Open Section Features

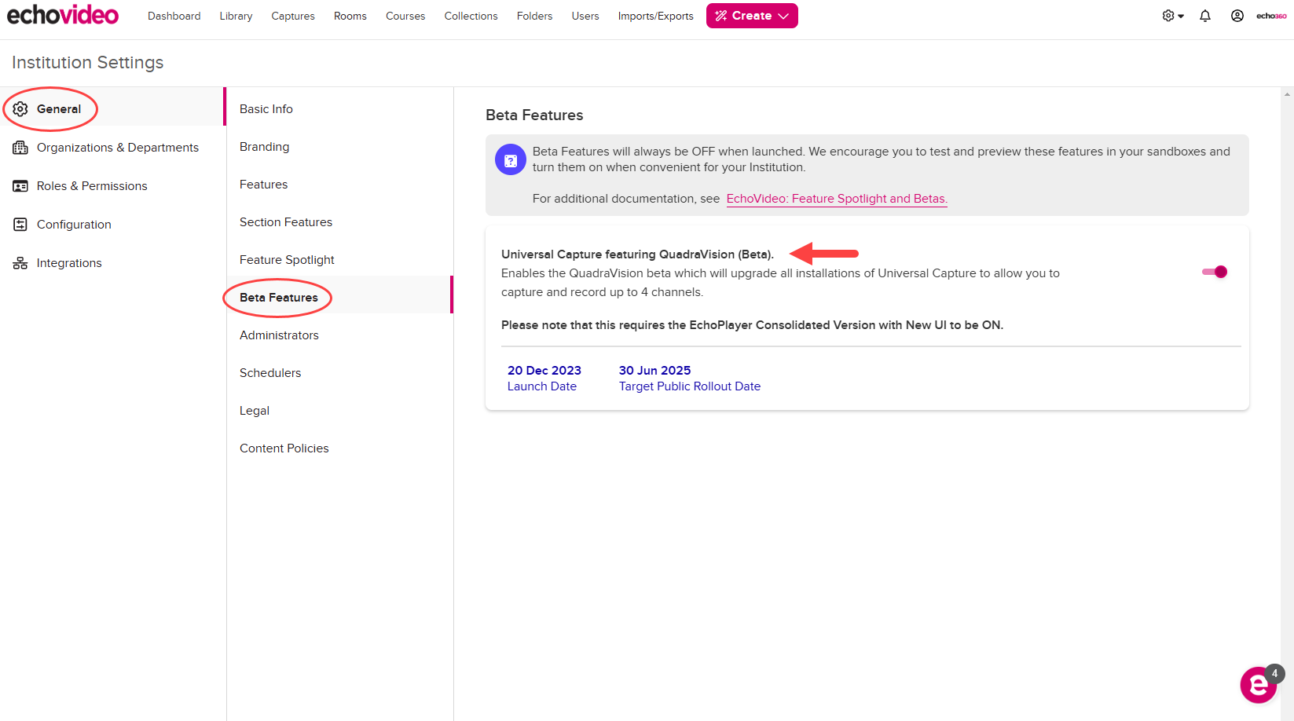click(x=286, y=222)
